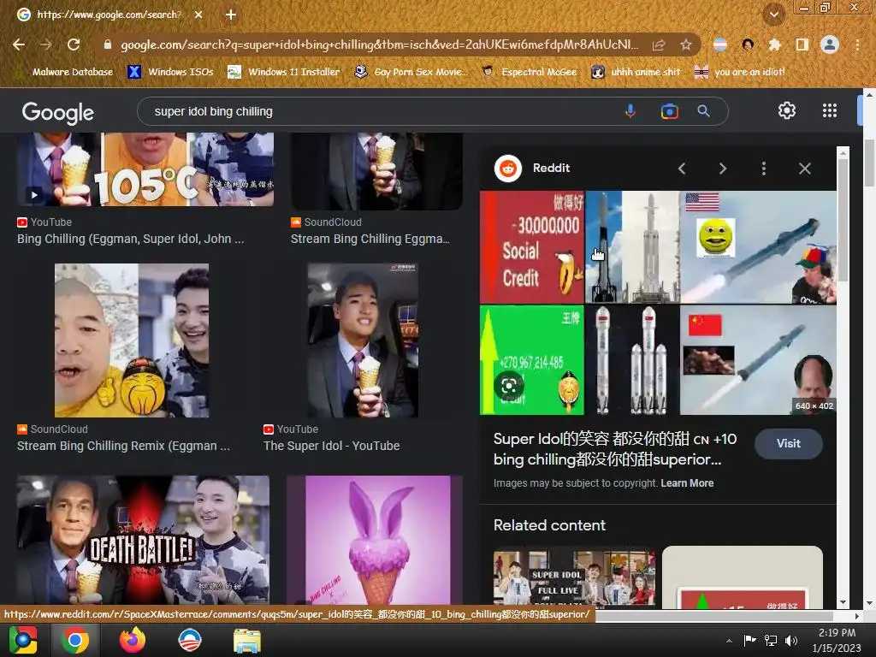The width and height of the screenshot is (876, 657).
Task: Open The Super Idol - YouTube result
Action: tap(331, 446)
